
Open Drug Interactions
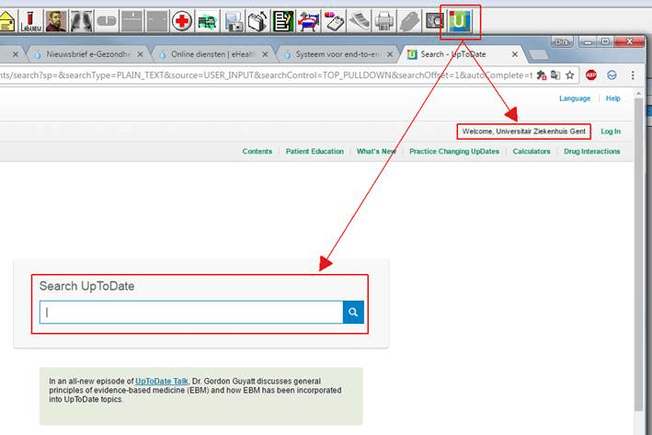click(591, 152)
